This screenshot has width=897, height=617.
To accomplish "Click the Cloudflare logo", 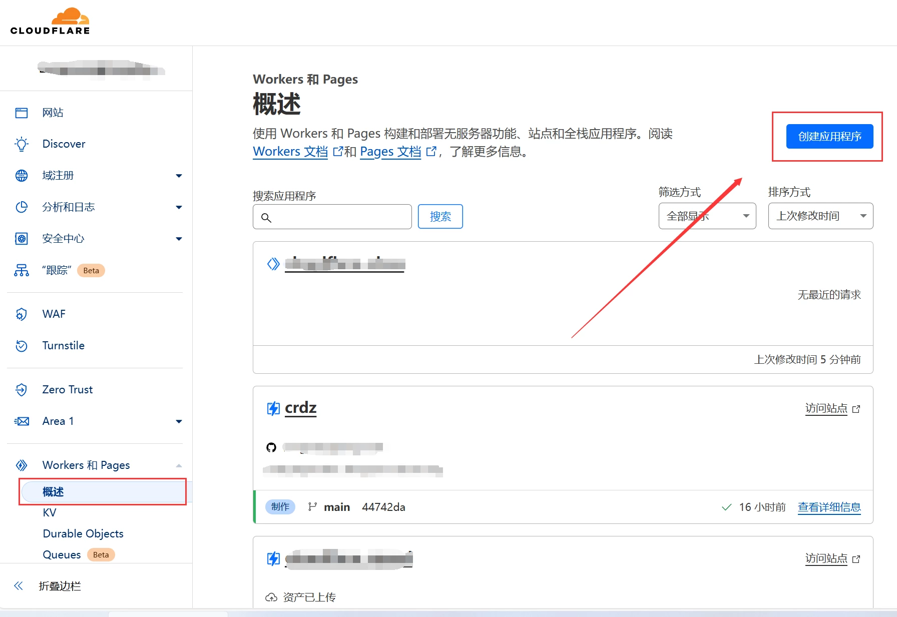I will point(50,21).
